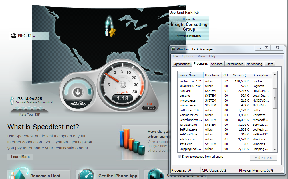Select the KHALMNPR.exe process row

point(225,86)
